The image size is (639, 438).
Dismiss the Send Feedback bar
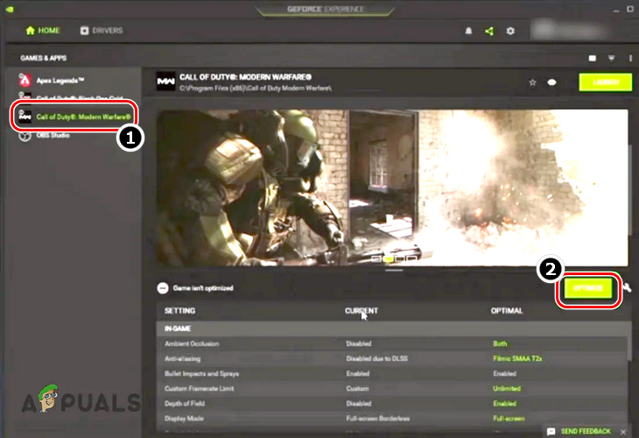[x=623, y=432]
